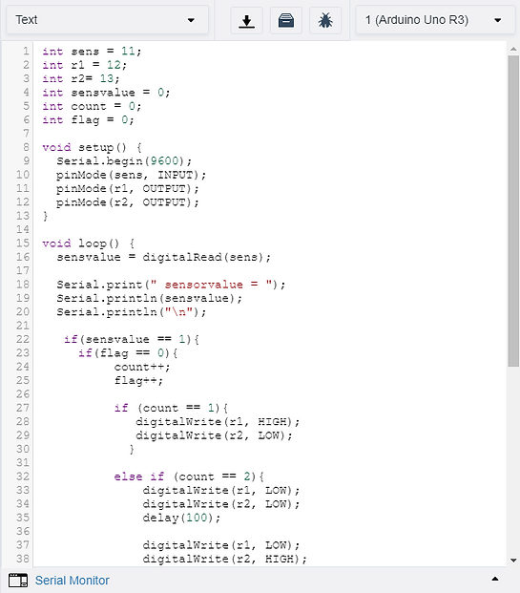This screenshot has height=593, width=520.
Task: Click 'else if (count == 2){' line
Action: [x=189, y=477]
